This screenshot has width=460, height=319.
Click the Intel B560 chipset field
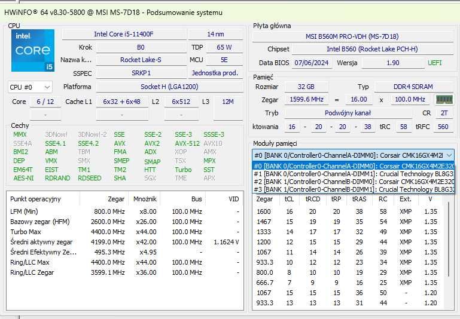coord(371,50)
